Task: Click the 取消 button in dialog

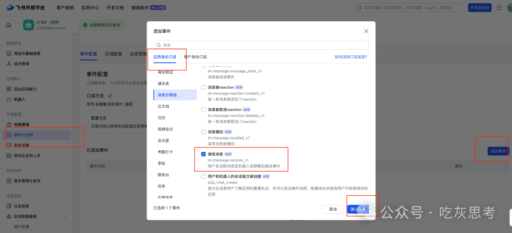Action: (x=333, y=209)
